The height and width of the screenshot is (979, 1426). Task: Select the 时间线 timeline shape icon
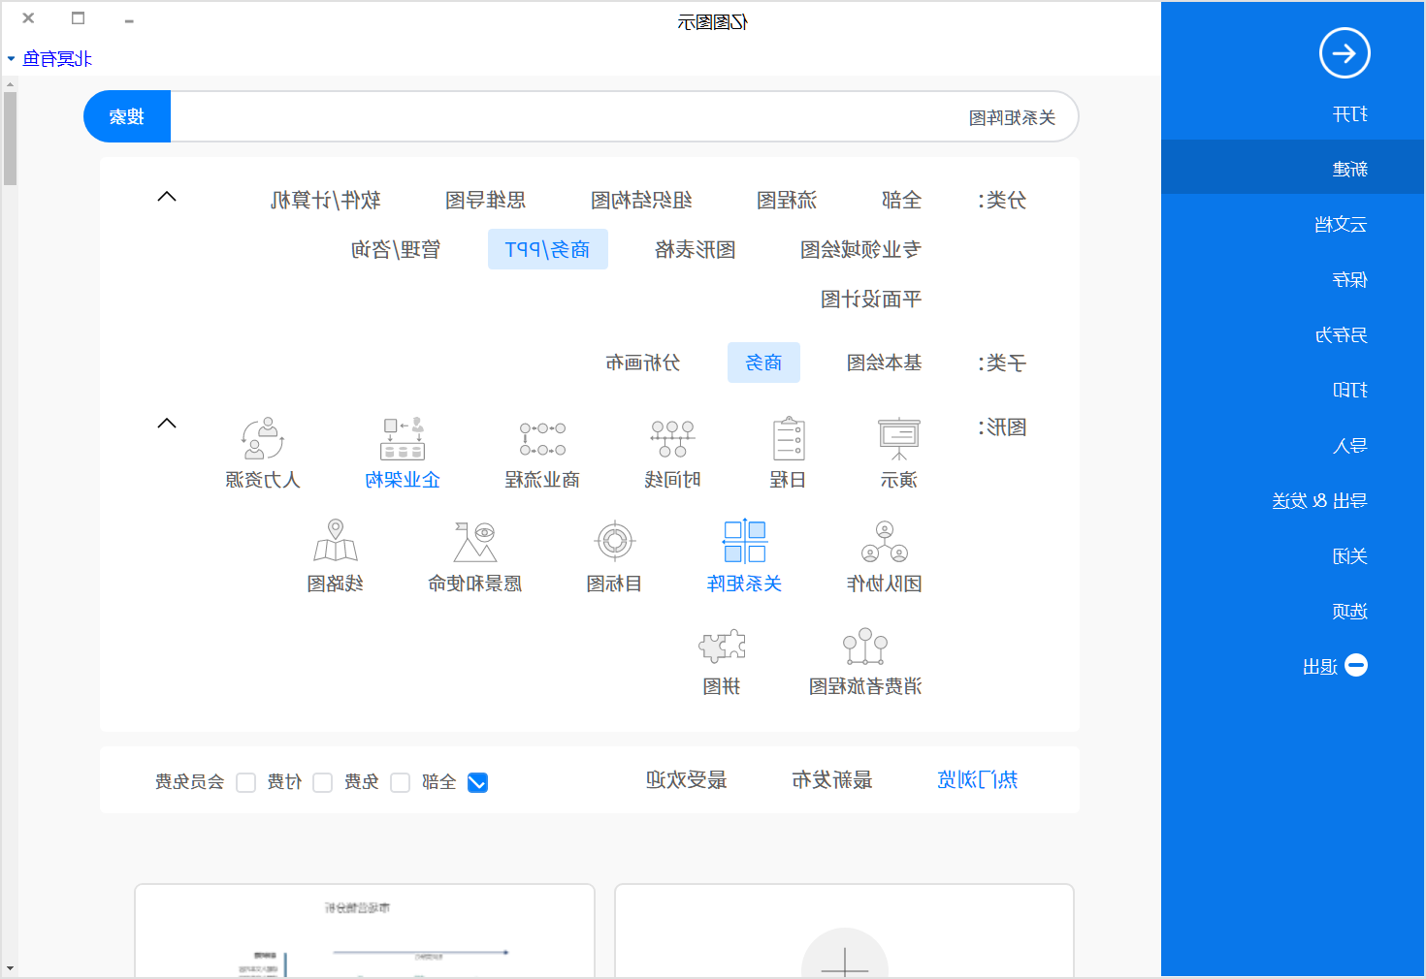click(672, 439)
